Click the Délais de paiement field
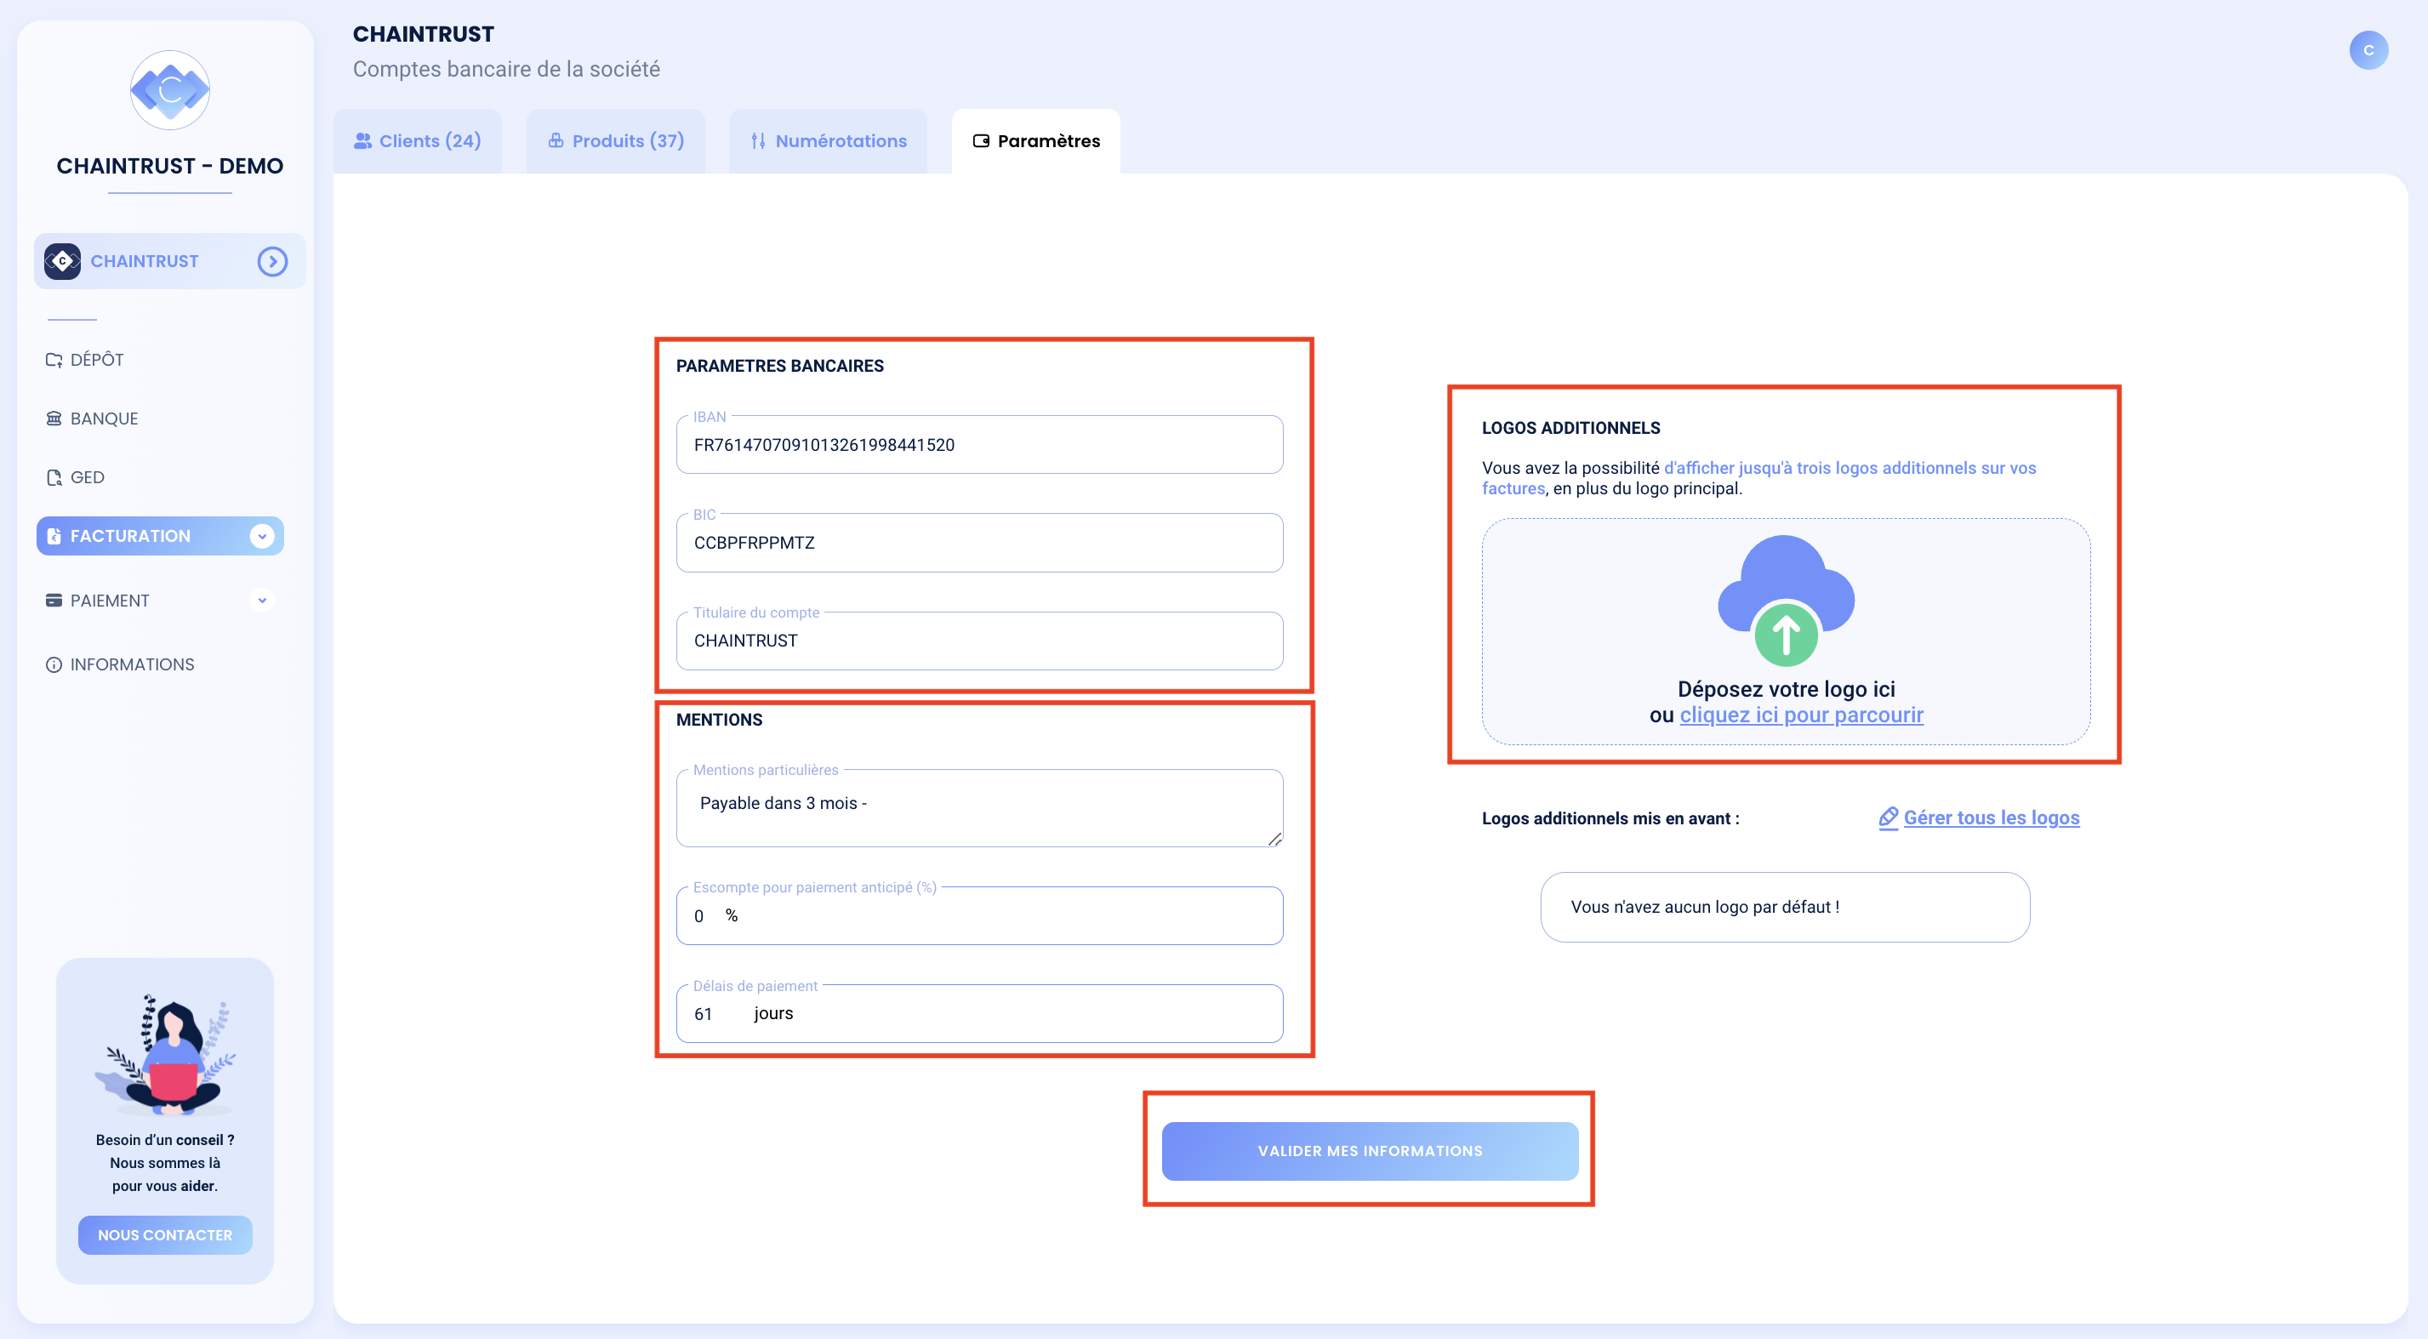Screen dimensions: 2428x1339 pyautogui.click(x=979, y=1014)
